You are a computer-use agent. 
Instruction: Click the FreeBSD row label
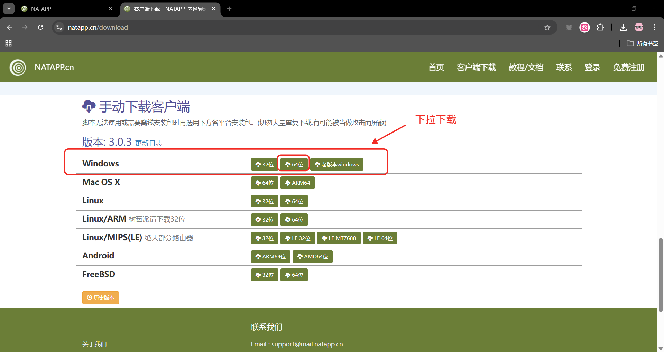pyautogui.click(x=99, y=274)
